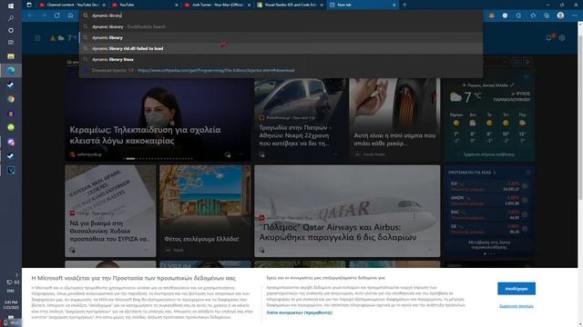This screenshot has width=583, height=327.
Task: Add BAC stock to watchlist
Action: coord(525,214)
